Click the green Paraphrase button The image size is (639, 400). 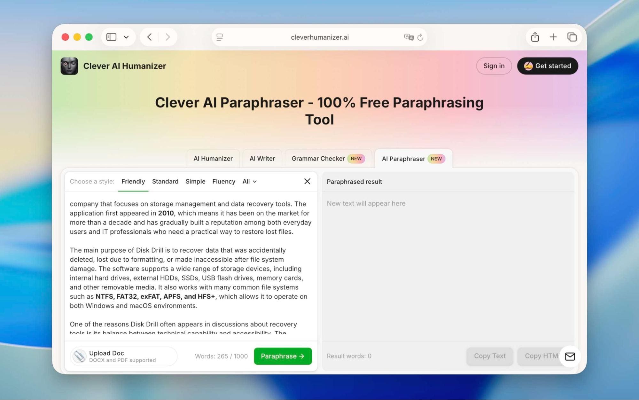(283, 356)
